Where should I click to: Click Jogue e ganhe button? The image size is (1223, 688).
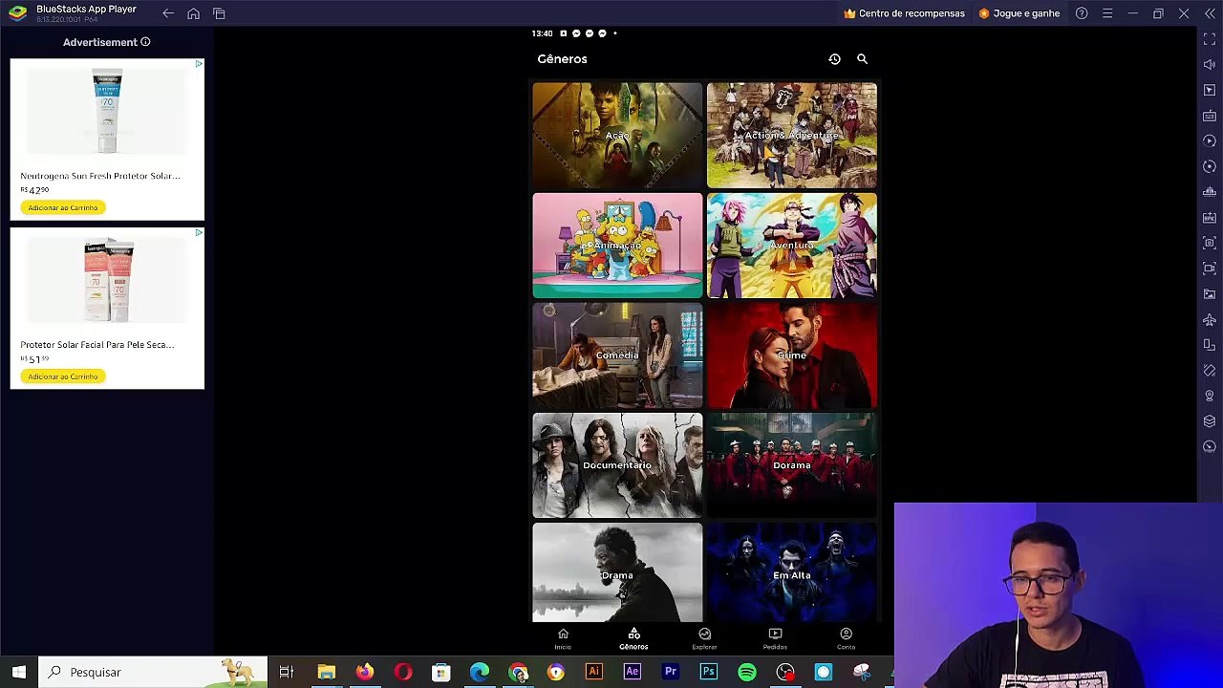coord(1019,13)
